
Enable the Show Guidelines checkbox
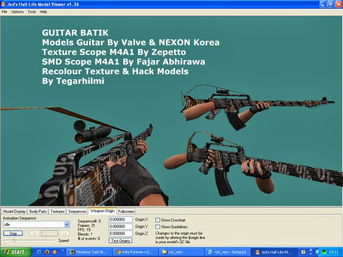click(158, 226)
